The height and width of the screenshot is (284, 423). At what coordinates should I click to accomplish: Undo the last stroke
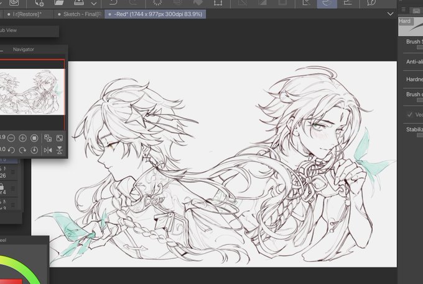coord(114,2)
